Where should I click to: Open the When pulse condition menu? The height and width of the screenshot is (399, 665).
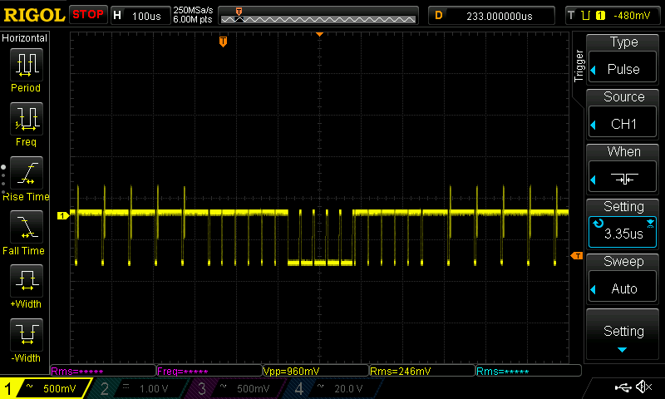(623, 170)
